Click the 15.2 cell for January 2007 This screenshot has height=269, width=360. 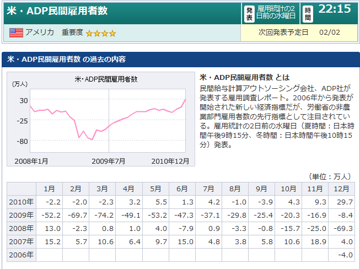[x=50, y=241]
